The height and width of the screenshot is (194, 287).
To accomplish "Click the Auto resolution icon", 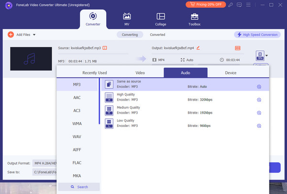I will pyautogui.click(x=183, y=60).
